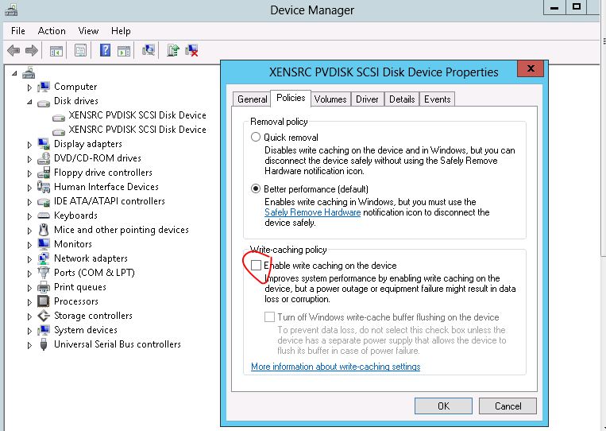The height and width of the screenshot is (431, 606).
Task: Expand the Network adapters tree node
Action: pyautogui.click(x=30, y=259)
